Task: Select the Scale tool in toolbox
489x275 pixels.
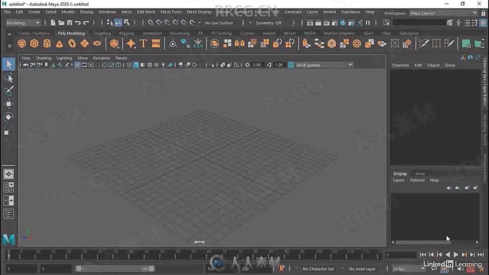Action: point(9,130)
